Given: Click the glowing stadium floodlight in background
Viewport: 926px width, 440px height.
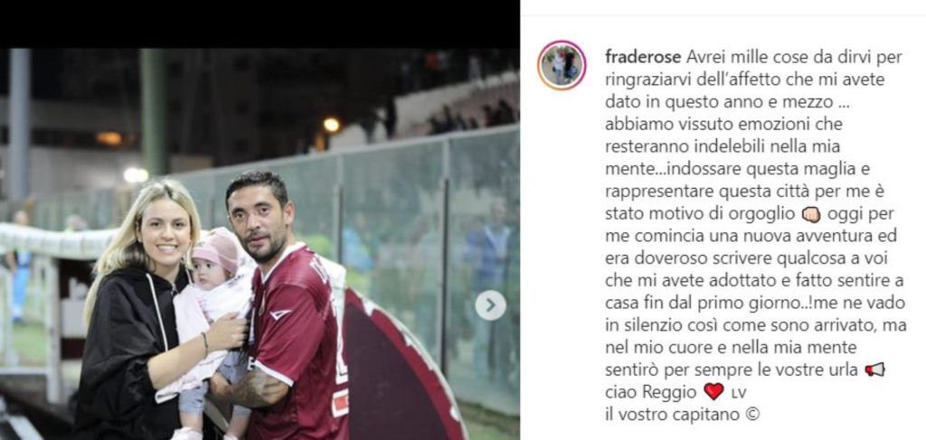Looking at the screenshot, I should pos(331,125).
